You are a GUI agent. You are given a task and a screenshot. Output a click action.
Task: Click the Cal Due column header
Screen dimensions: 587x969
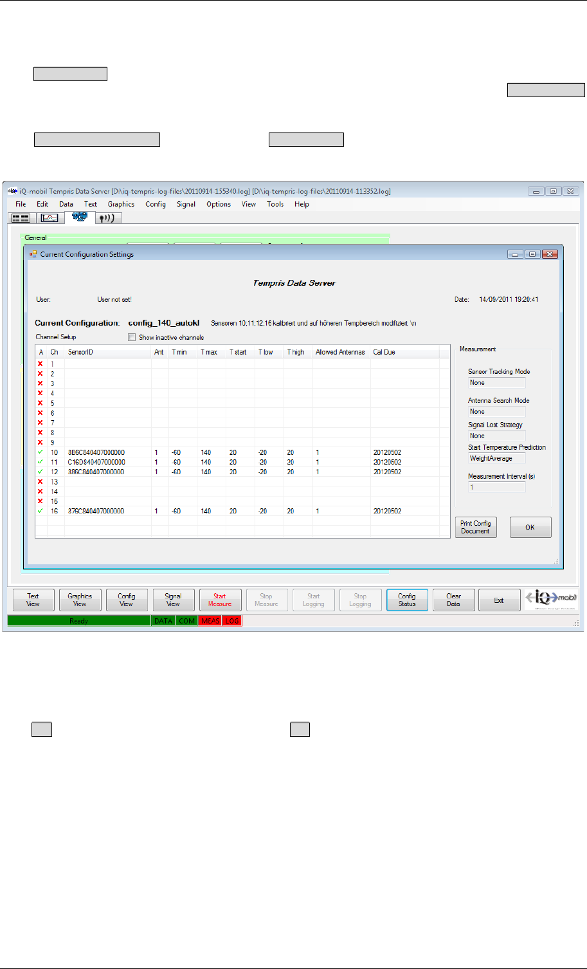[404, 352]
